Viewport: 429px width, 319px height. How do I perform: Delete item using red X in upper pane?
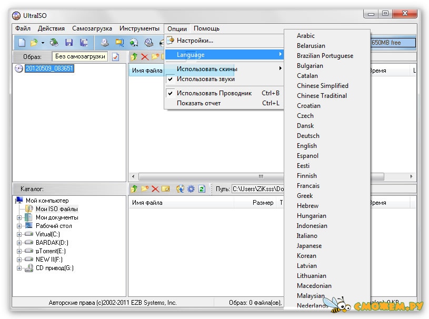[145, 57]
